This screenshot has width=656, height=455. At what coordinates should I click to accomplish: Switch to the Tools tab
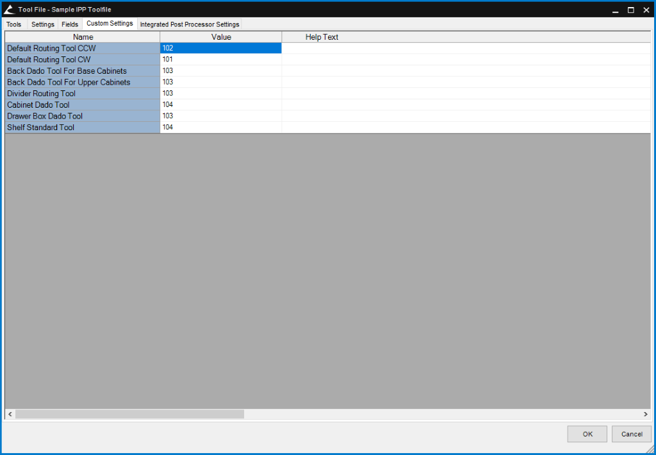14,24
